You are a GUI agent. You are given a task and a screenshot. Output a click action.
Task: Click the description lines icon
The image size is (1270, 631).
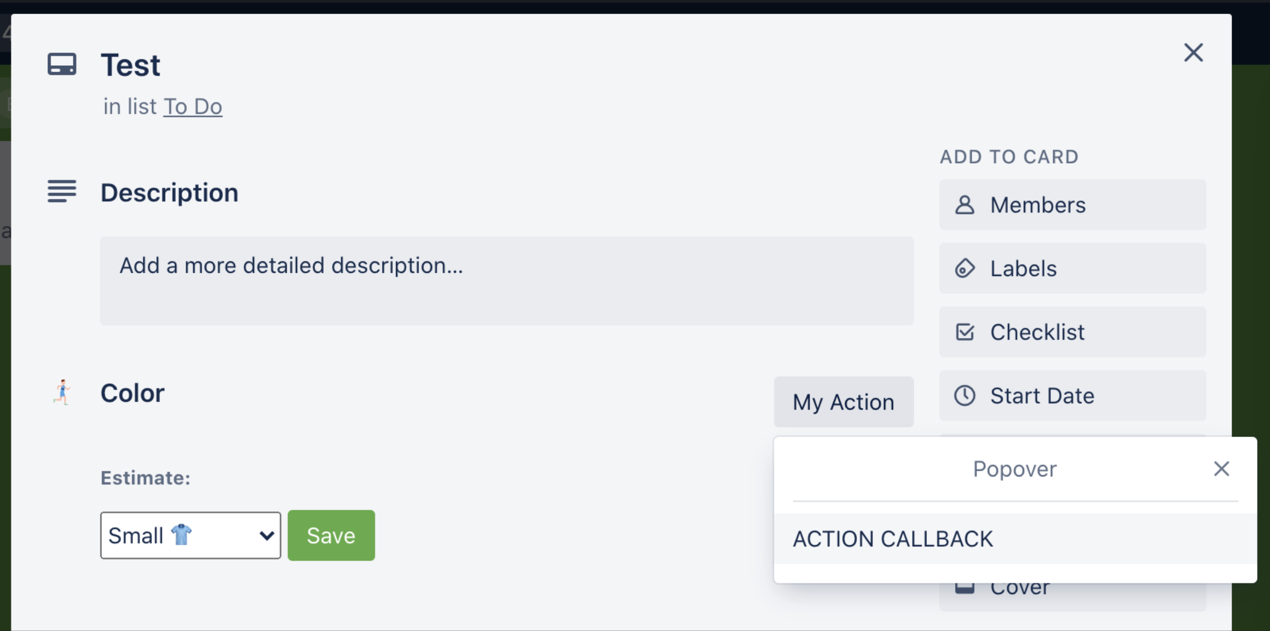tap(61, 191)
